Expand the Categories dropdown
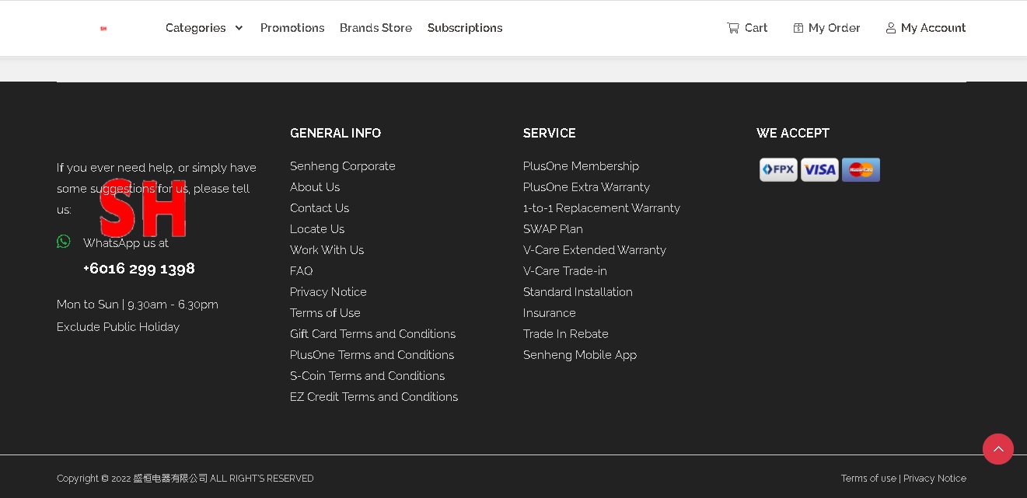Screen dimensions: 1027x498 pos(204,28)
